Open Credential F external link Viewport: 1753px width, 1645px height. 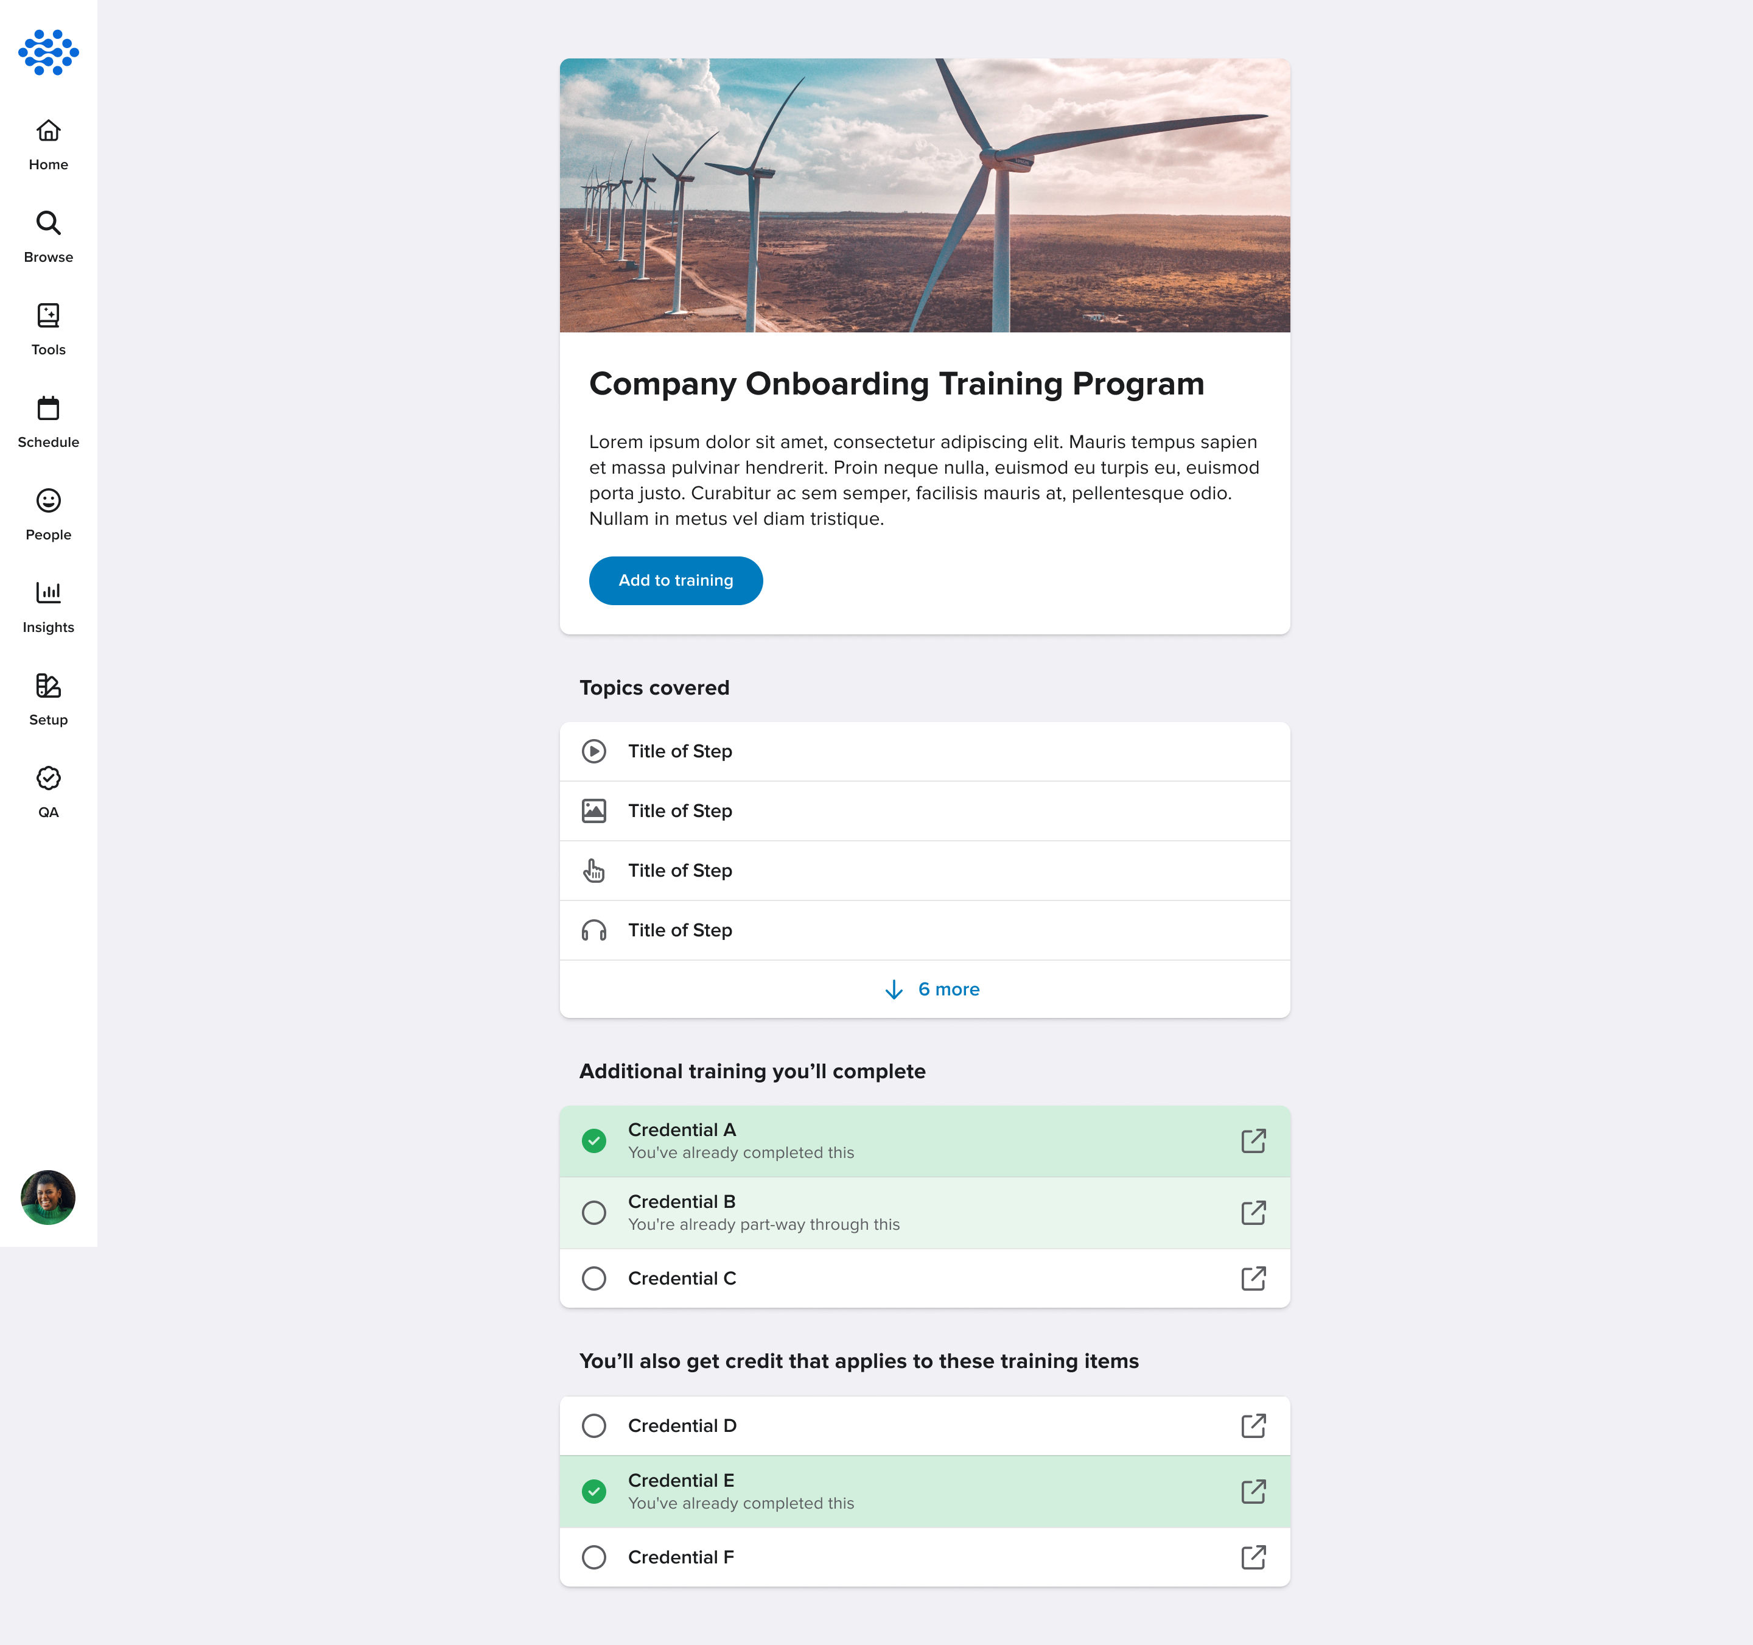click(1253, 1557)
